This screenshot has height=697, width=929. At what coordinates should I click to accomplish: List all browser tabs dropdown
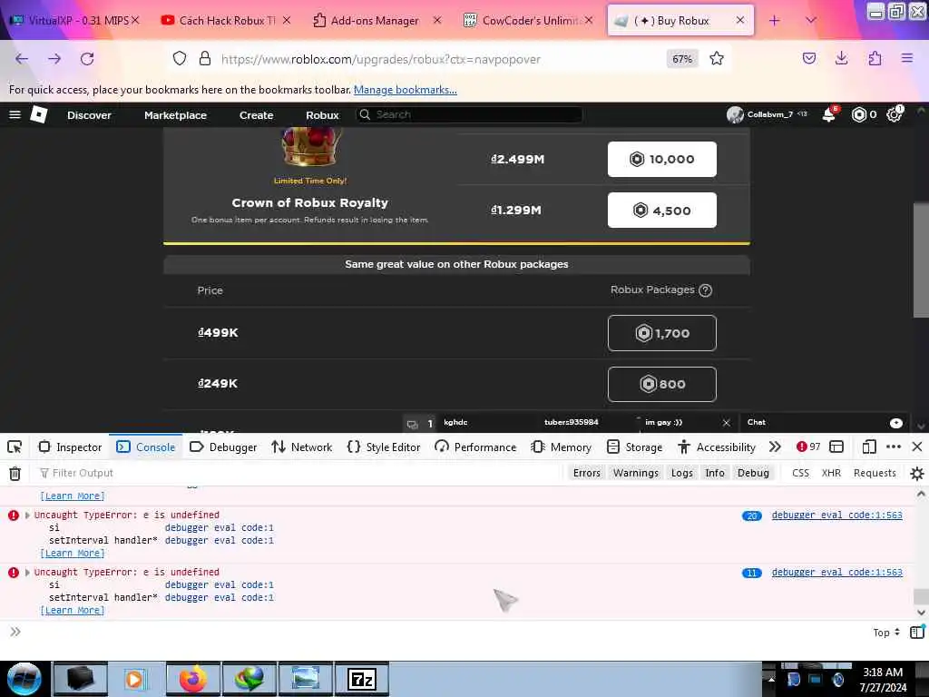(810, 20)
